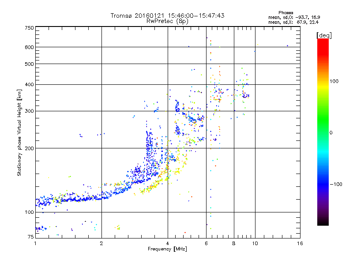Image resolution: width=353 pixels, height=265 pixels.
Task: Click x-axis tick label '10'
Action: click(255, 243)
